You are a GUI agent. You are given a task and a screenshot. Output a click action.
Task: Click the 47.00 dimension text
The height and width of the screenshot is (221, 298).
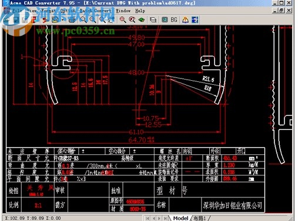136,44
